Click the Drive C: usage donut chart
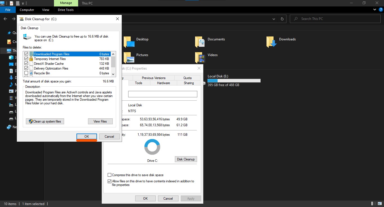The height and width of the screenshot is (207, 384). 152,147
